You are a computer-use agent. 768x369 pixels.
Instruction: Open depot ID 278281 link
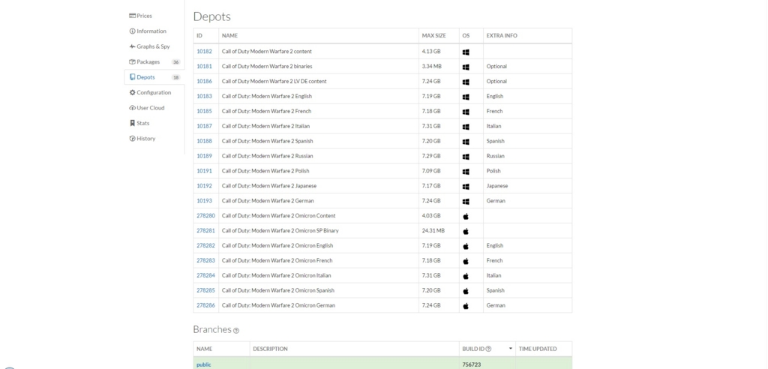tap(205, 231)
